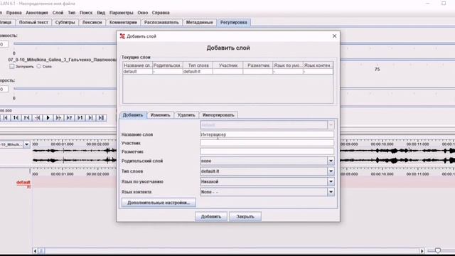Screen dimensions: 455x256
Task: Switch to the Полный текст tab
Action: (x=33, y=22)
